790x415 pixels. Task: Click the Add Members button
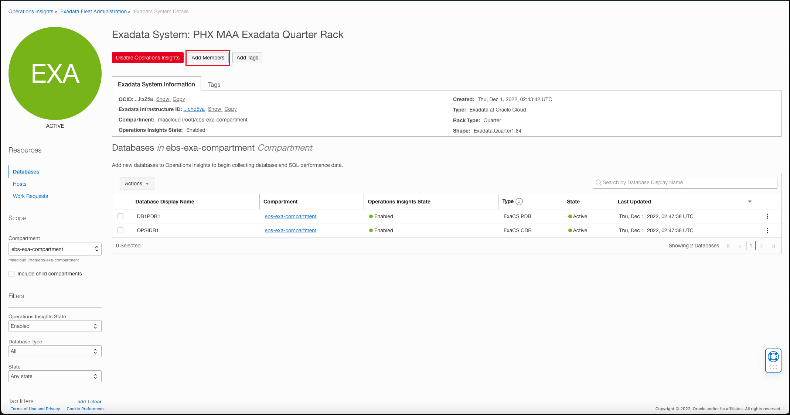pos(208,58)
